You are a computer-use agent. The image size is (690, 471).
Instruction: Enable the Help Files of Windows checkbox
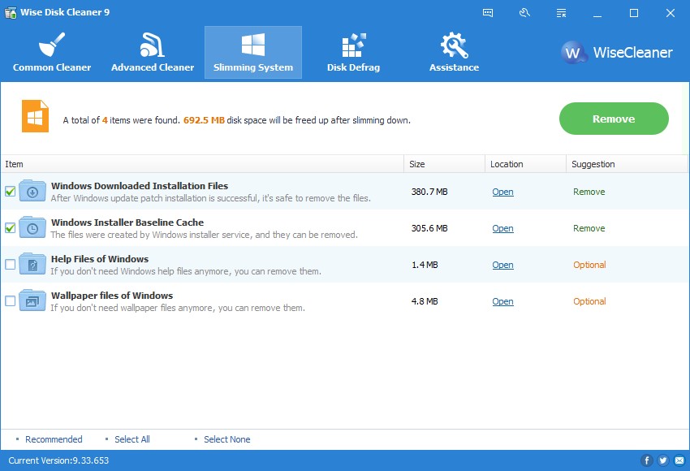click(11, 265)
